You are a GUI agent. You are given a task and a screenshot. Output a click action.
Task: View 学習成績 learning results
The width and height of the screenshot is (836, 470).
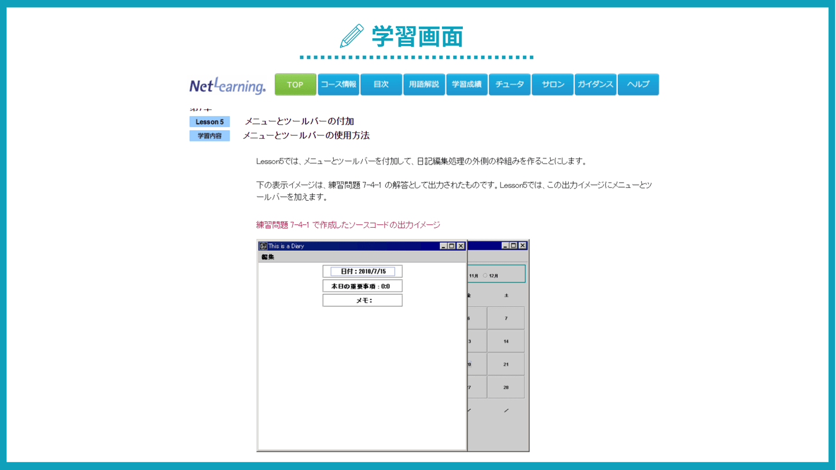pyautogui.click(x=467, y=84)
